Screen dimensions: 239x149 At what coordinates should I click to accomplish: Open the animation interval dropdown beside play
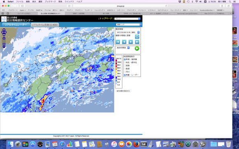point(123,48)
